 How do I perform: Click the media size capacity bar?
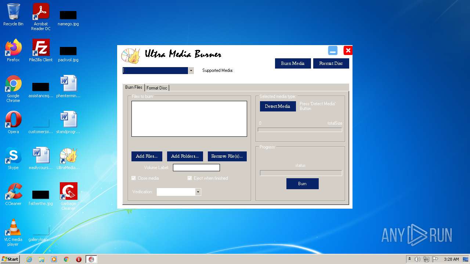(x=300, y=129)
